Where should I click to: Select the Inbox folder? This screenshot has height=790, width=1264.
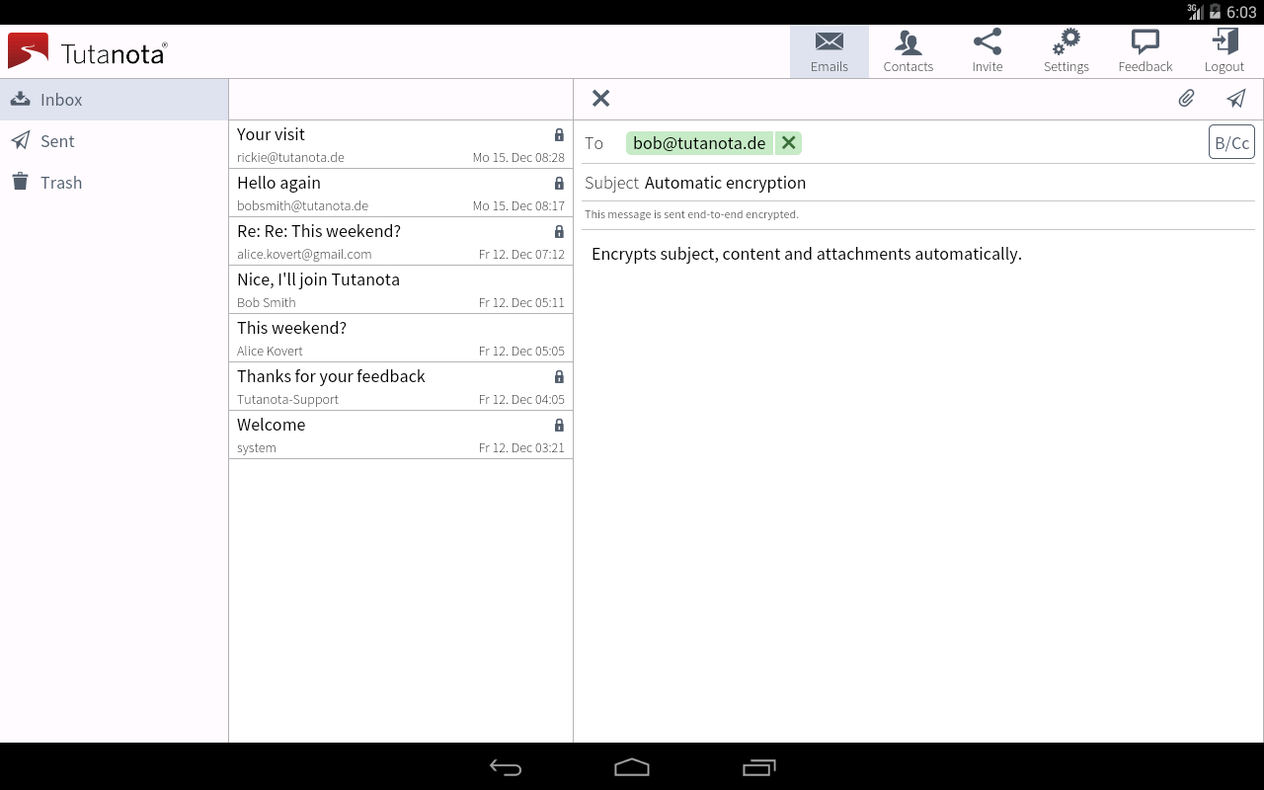click(115, 100)
